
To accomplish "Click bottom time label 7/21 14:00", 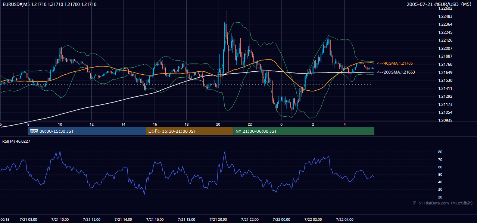I will click(124, 219).
